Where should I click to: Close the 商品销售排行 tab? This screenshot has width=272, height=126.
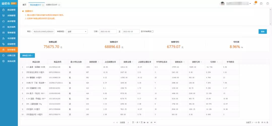(x=43, y=5)
